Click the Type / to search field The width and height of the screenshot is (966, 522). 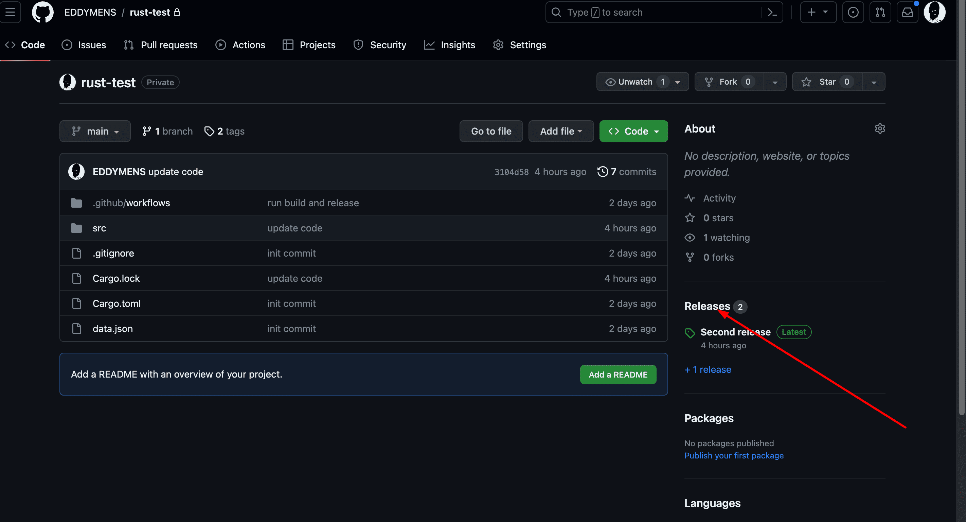tap(664, 12)
